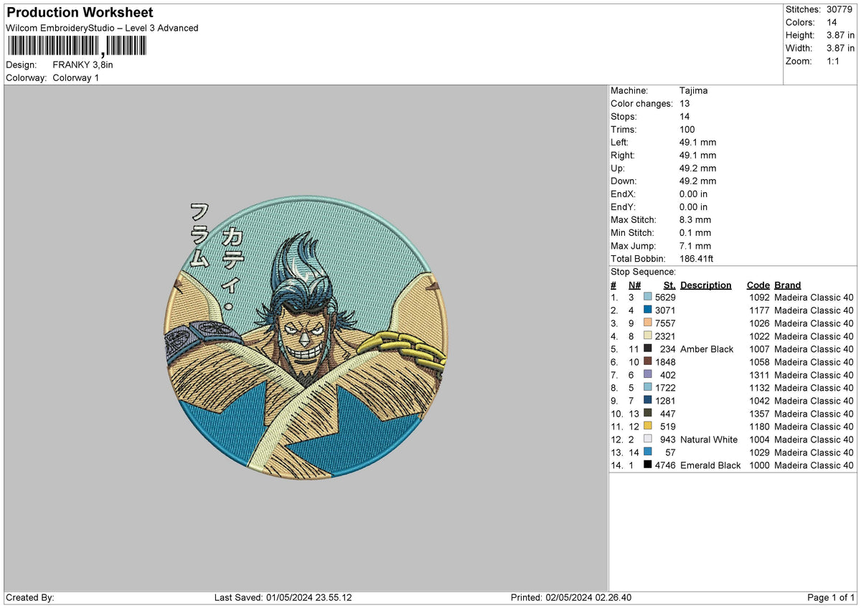Click thread code 1092
This screenshot has height=608, width=861.
759,297
